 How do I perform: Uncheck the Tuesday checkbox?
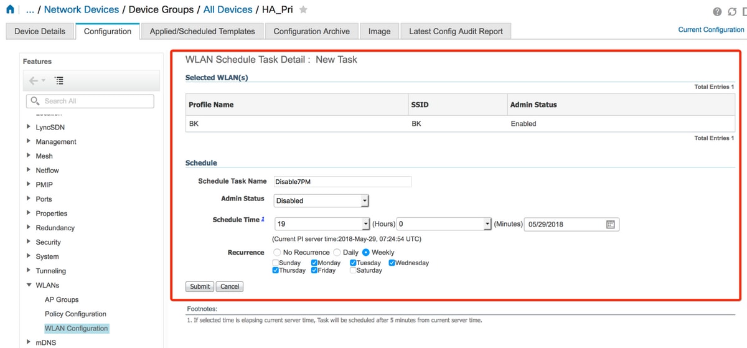[353, 263]
